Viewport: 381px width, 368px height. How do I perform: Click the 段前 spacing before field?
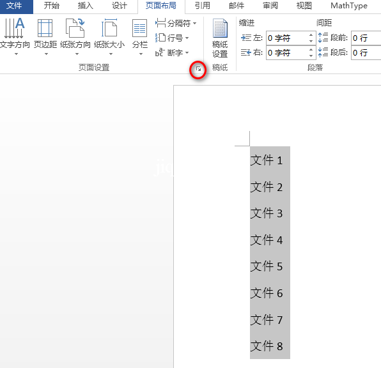366,38
